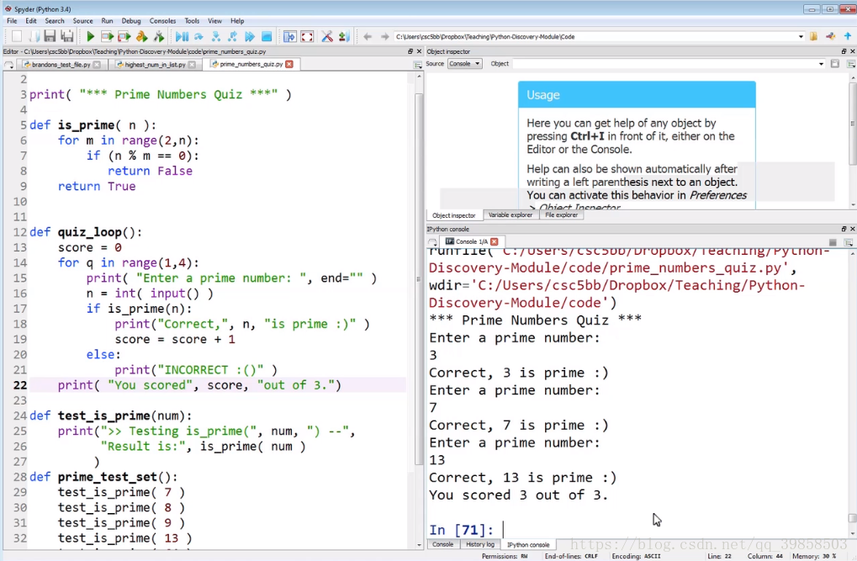Run selection or current line icon
857x561 pixels.
coord(141,37)
